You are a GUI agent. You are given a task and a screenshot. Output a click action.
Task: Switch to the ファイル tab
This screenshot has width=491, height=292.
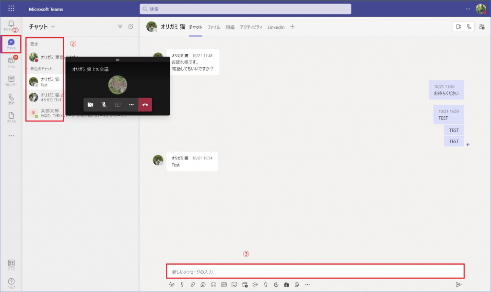(x=213, y=27)
